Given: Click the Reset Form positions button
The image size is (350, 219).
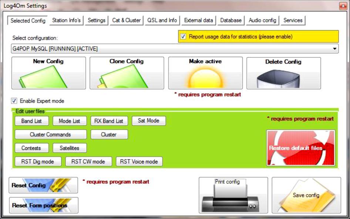Looking at the screenshot, I should (44, 205).
